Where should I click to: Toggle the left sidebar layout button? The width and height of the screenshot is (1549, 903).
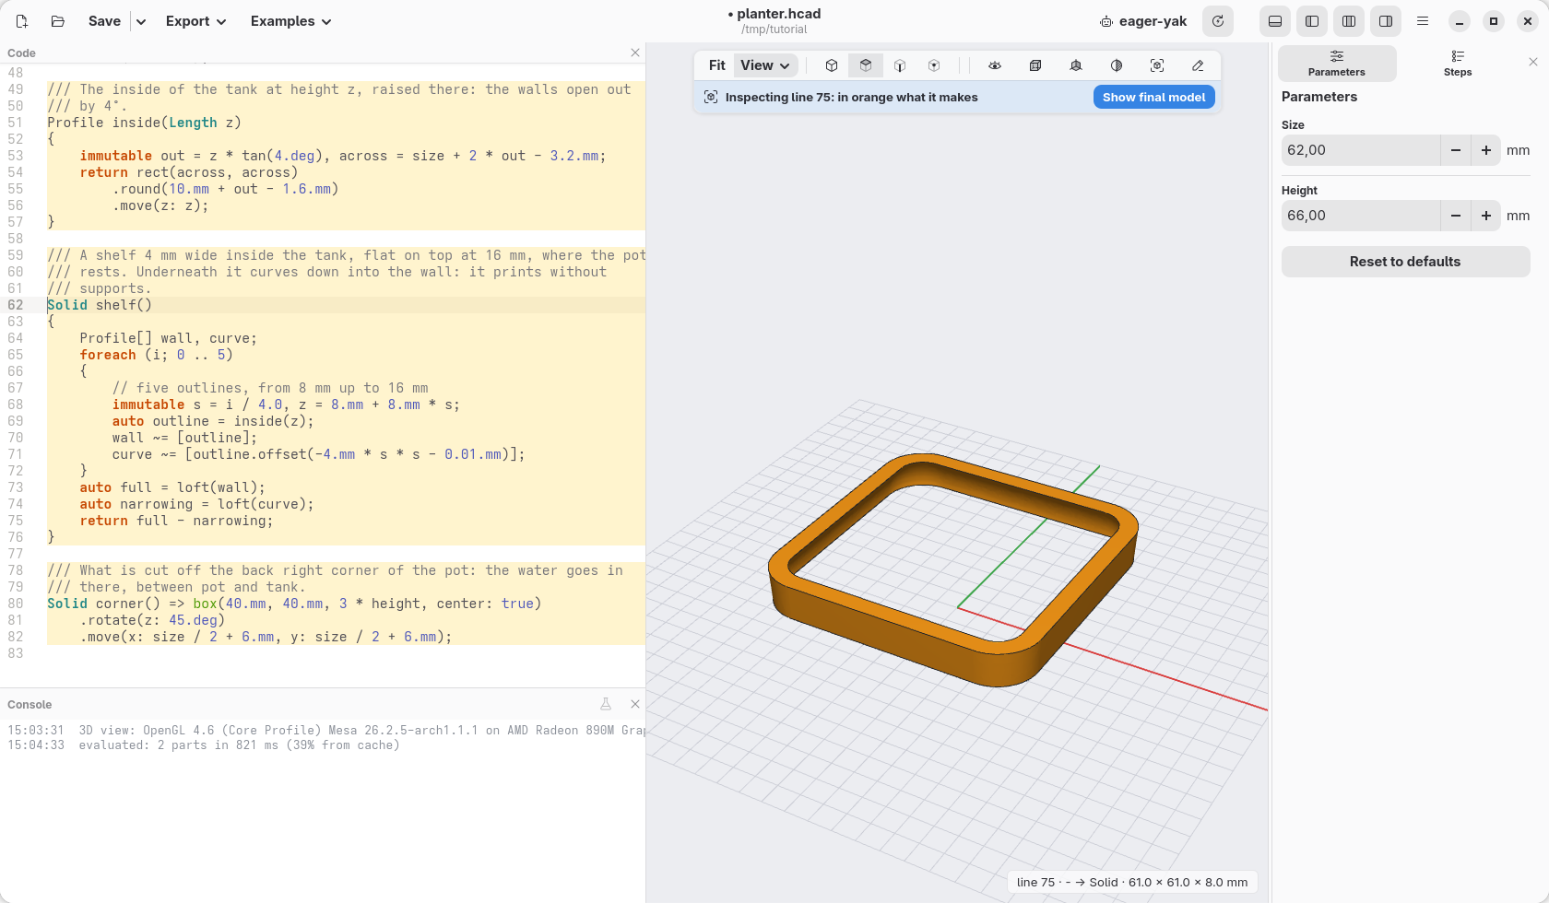pyautogui.click(x=1312, y=21)
